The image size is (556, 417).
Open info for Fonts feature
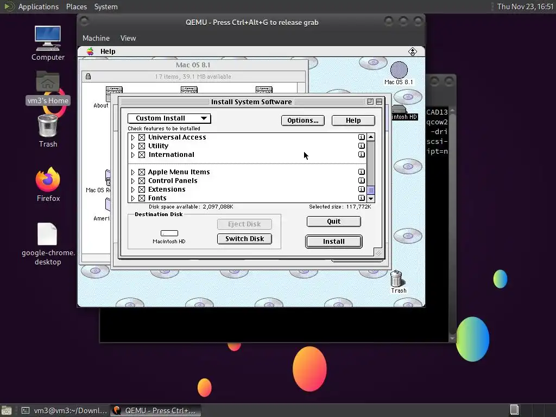(361, 198)
